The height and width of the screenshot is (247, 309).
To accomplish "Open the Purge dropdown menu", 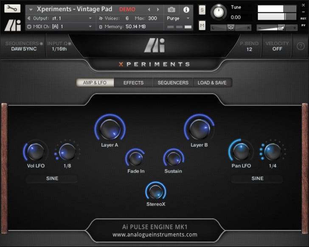I will (x=178, y=18).
